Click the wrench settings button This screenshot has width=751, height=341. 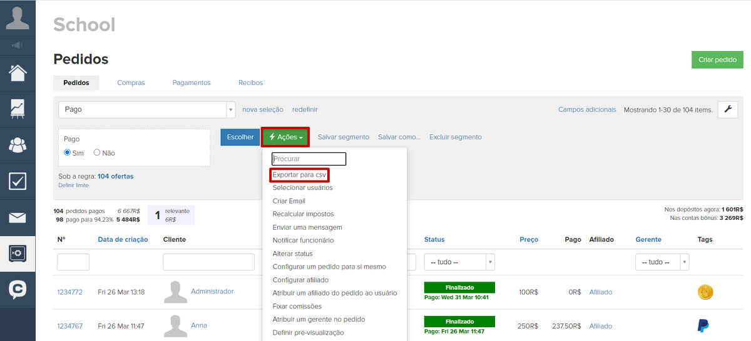727,109
